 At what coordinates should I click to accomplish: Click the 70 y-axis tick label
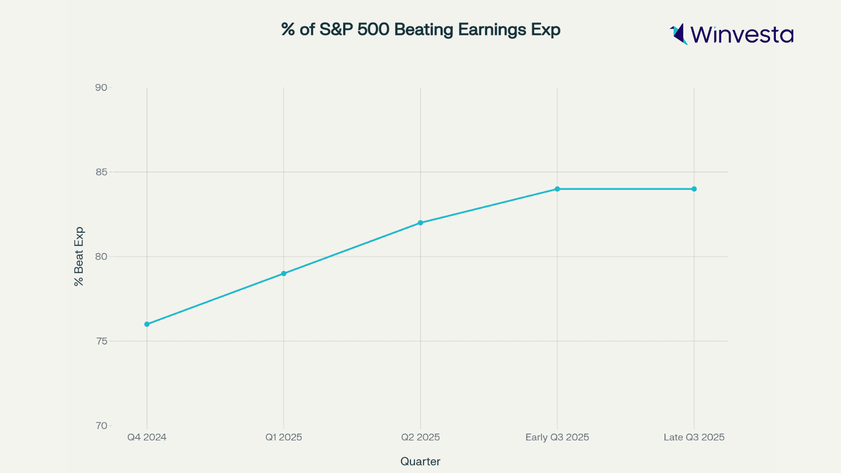coord(101,426)
